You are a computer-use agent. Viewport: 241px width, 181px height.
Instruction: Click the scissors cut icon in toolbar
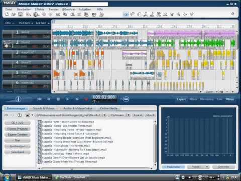[x=58, y=15]
